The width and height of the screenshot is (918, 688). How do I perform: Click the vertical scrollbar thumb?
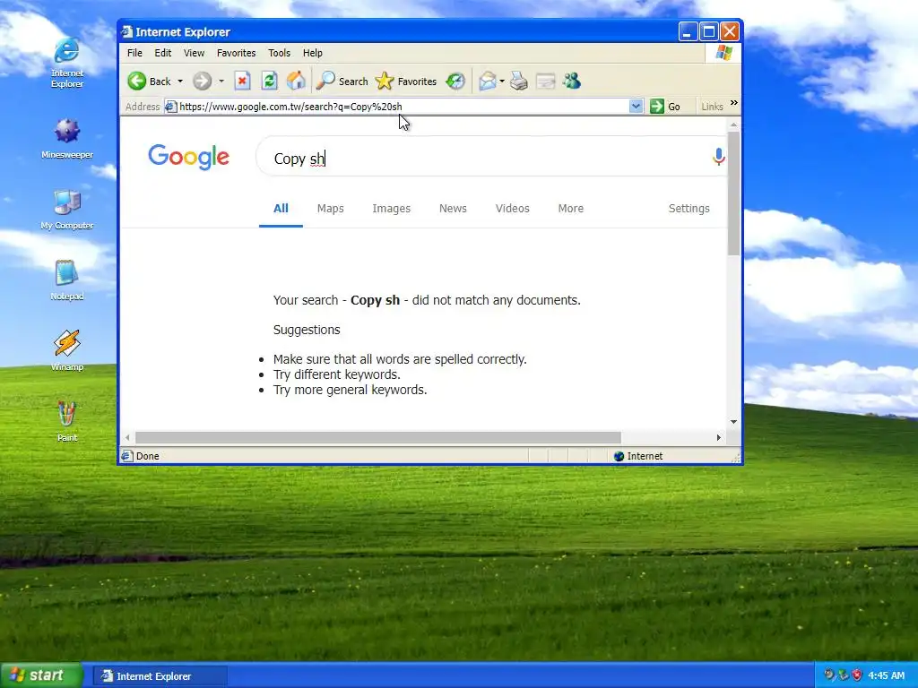click(x=733, y=193)
